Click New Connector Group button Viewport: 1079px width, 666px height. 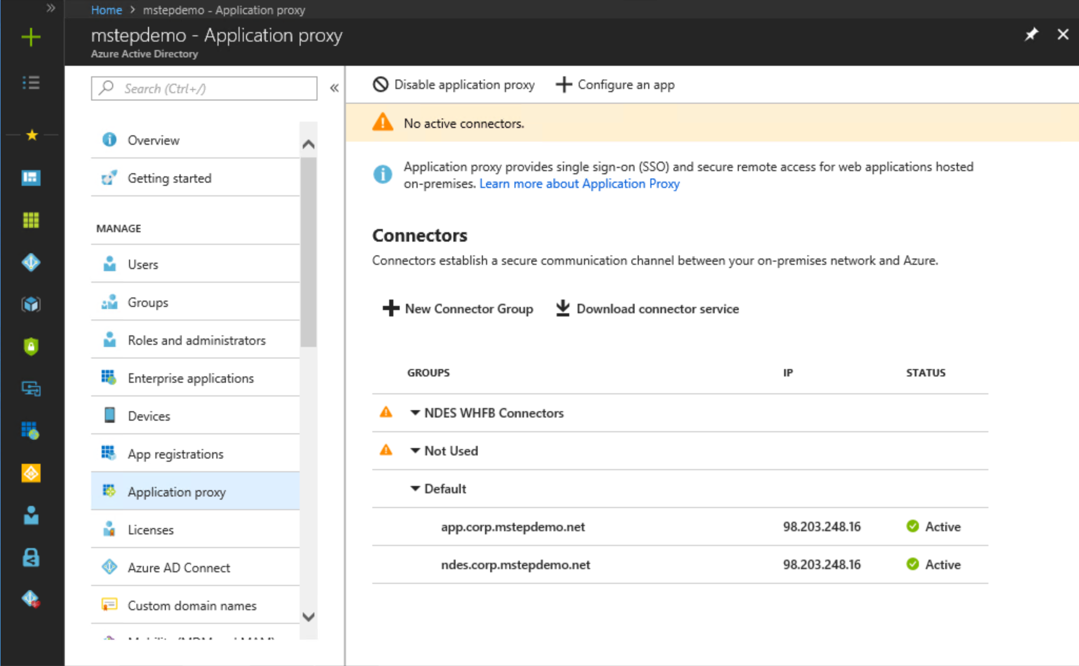[458, 309]
